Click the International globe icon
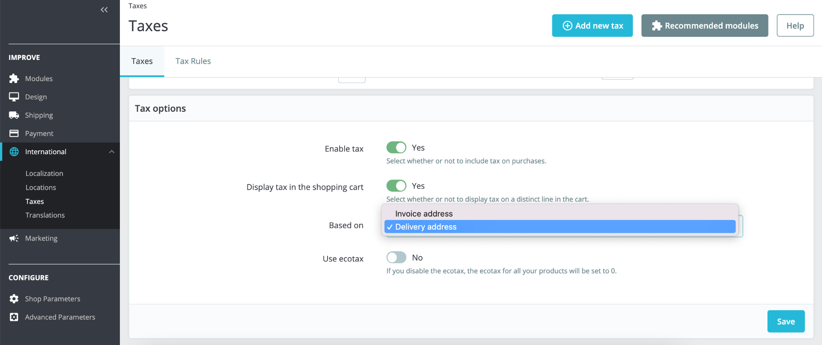This screenshot has width=822, height=345. click(14, 152)
